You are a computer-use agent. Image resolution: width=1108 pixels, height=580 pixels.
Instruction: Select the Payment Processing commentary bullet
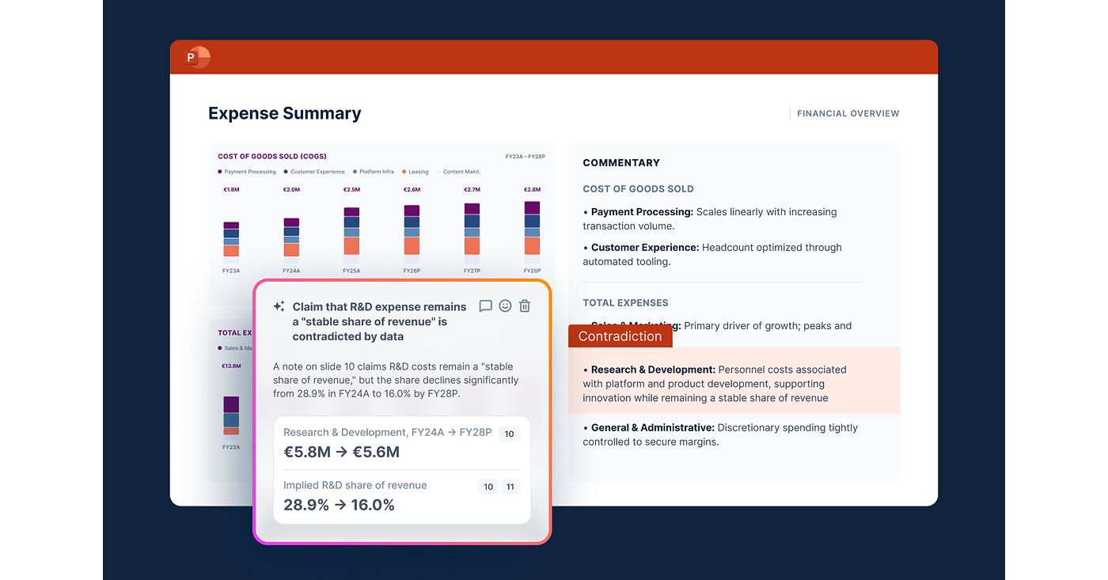[710, 219]
